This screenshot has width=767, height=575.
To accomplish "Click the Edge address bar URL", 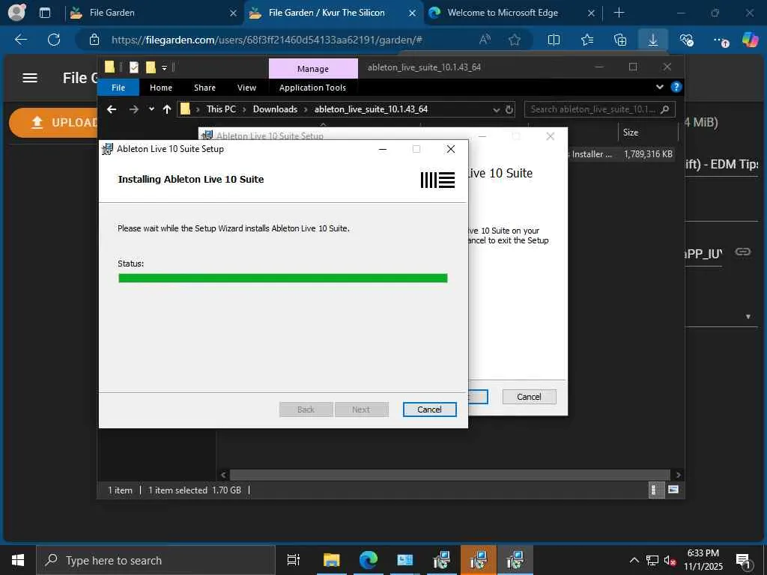I will [x=267, y=40].
